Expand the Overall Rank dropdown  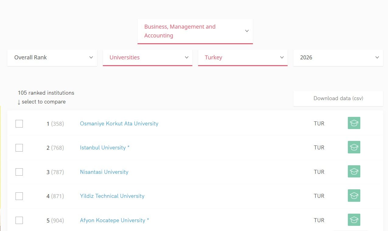52,58
